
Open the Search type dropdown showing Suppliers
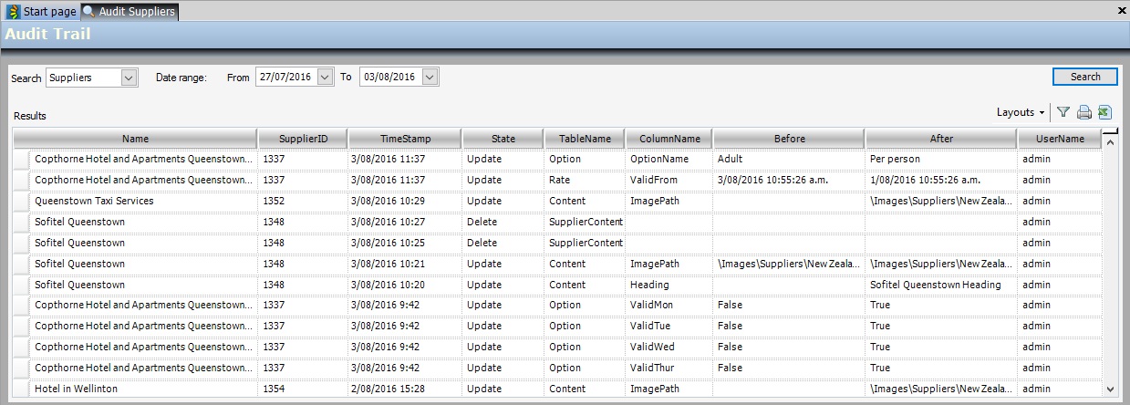pyautogui.click(x=129, y=78)
